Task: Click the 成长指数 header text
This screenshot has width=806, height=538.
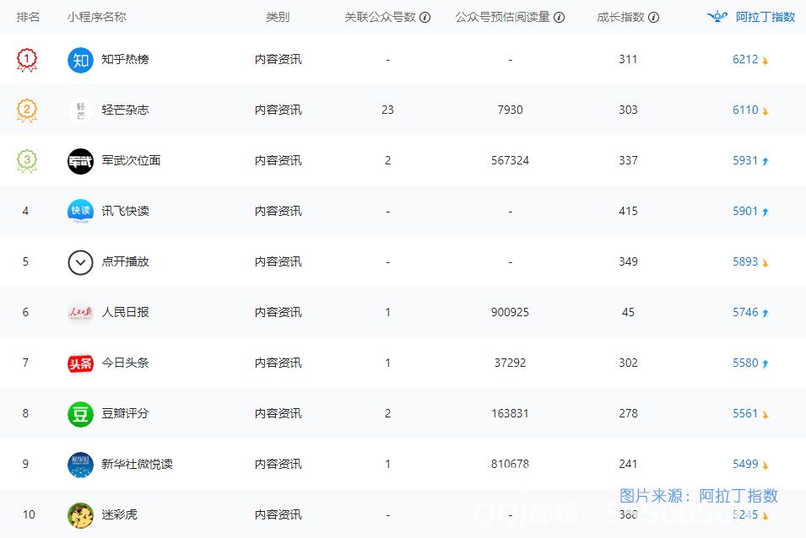Action: click(620, 17)
